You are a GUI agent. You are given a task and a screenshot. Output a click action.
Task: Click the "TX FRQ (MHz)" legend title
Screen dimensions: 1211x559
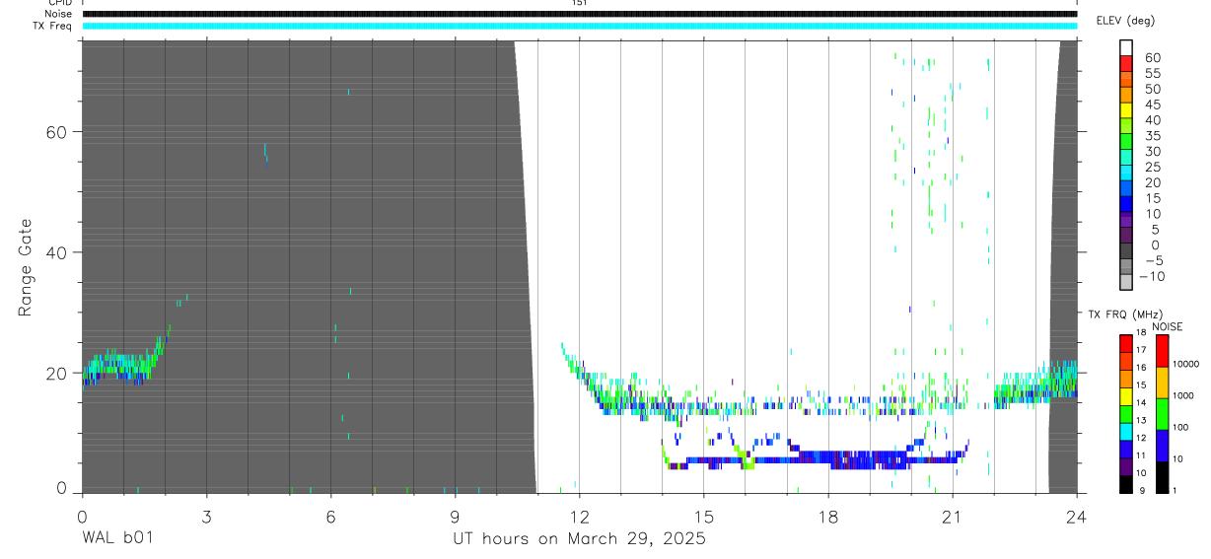coord(1125,314)
